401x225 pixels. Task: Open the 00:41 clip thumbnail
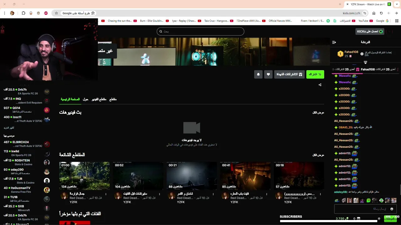(x=245, y=176)
